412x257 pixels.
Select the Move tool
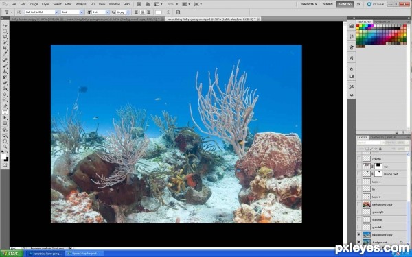[5, 25]
